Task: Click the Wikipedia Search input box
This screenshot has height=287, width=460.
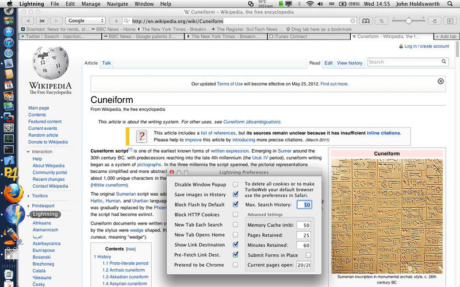Action: (x=404, y=62)
